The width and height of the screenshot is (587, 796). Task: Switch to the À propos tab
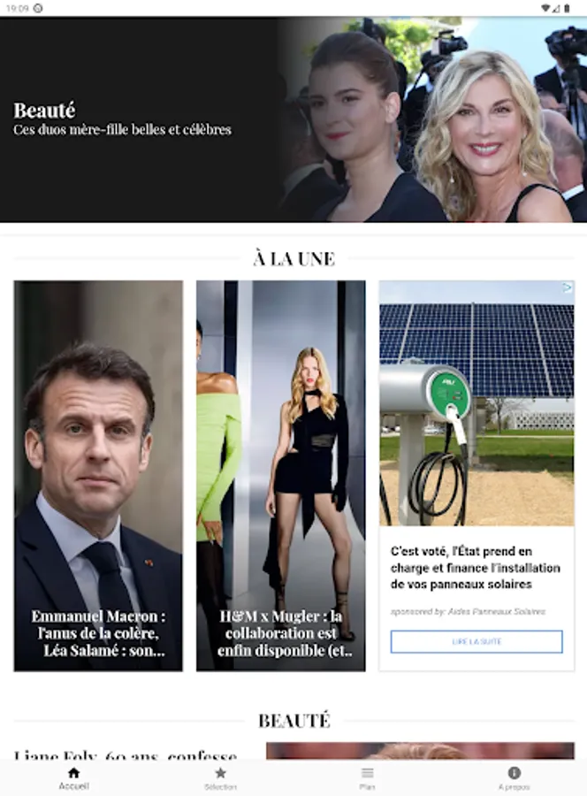[x=514, y=778]
